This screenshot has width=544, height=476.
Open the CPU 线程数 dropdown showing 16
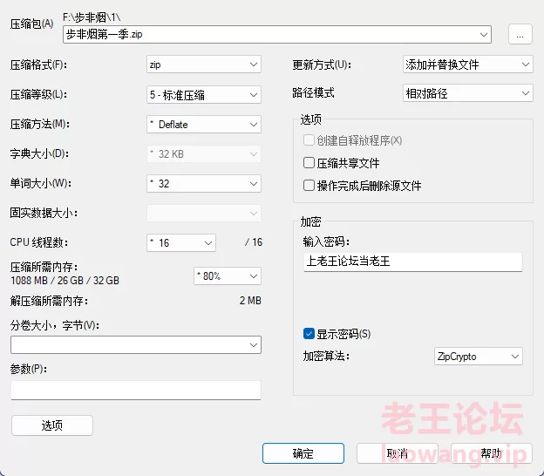tap(181, 242)
